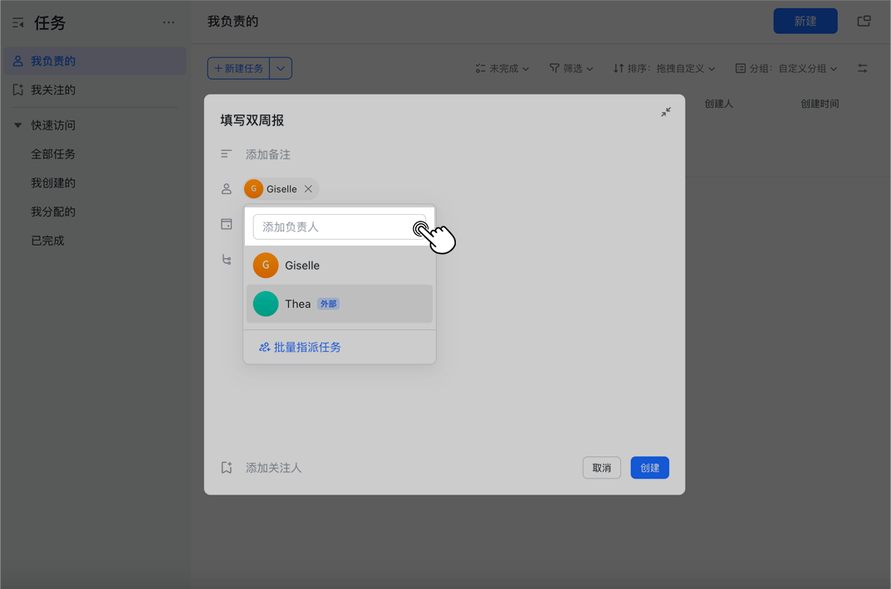Open the 未完成 status filter dropdown
The height and width of the screenshot is (589, 891).
pyautogui.click(x=502, y=69)
